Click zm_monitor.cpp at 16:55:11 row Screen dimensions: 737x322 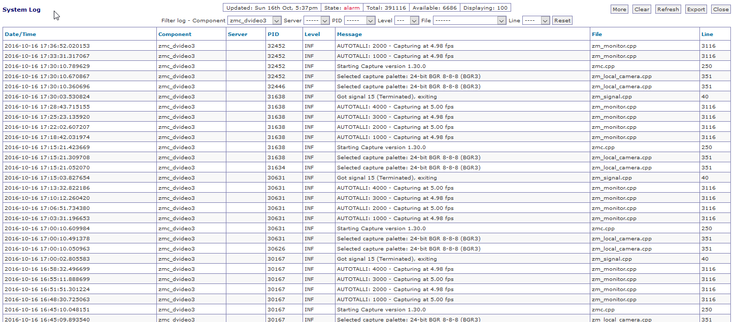[614, 279]
